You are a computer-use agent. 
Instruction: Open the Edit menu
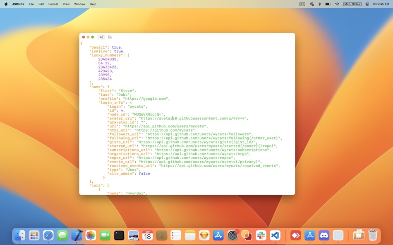[41, 4]
